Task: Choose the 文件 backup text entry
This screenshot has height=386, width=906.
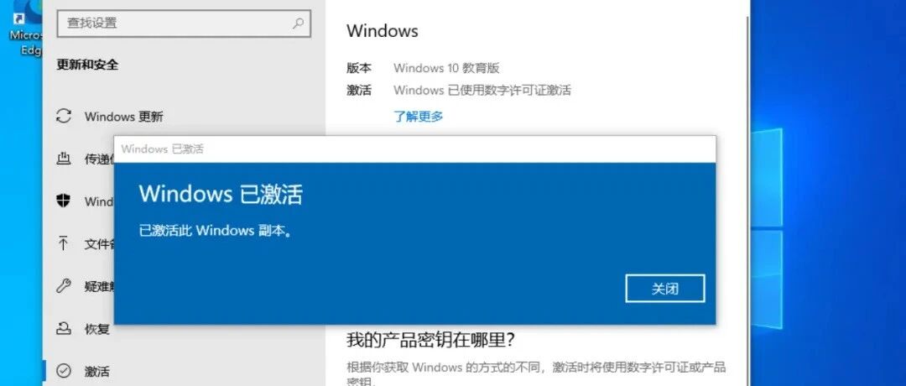Action: [99, 244]
